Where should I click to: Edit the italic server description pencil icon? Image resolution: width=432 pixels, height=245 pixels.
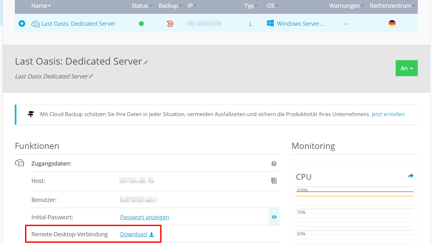coord(91,76)
